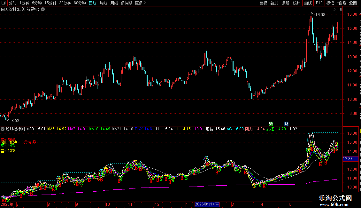Click the MA10: 14.49 readout
The height and width of the screenshot is (208, 361).
(x=99, y=129)
